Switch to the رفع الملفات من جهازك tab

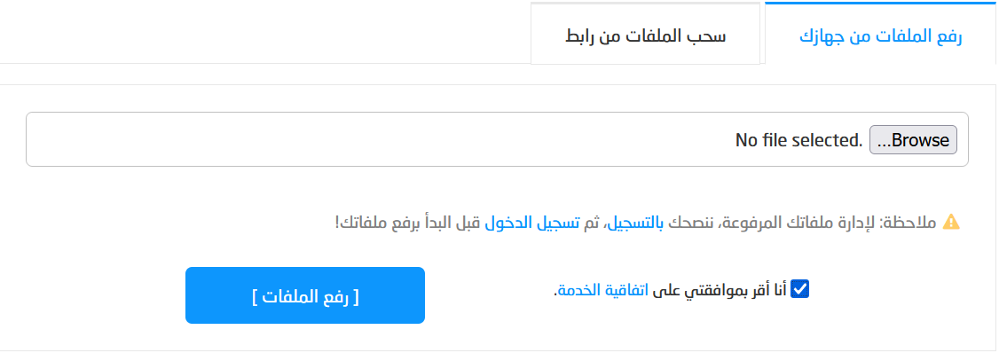click(x=881, y=35)
